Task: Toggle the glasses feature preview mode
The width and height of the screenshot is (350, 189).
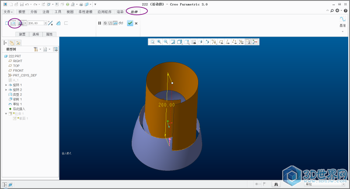Action: (120, 23)
